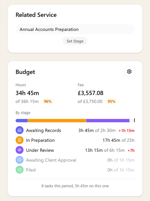Click the Awaiting Client Approval clock icon
Screen dimensions: 150x201
tap(19, 160)
